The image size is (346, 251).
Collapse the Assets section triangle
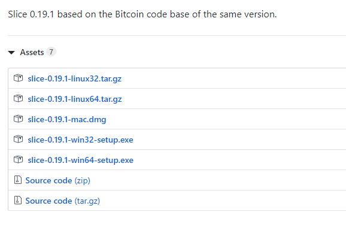click(11, 53)
